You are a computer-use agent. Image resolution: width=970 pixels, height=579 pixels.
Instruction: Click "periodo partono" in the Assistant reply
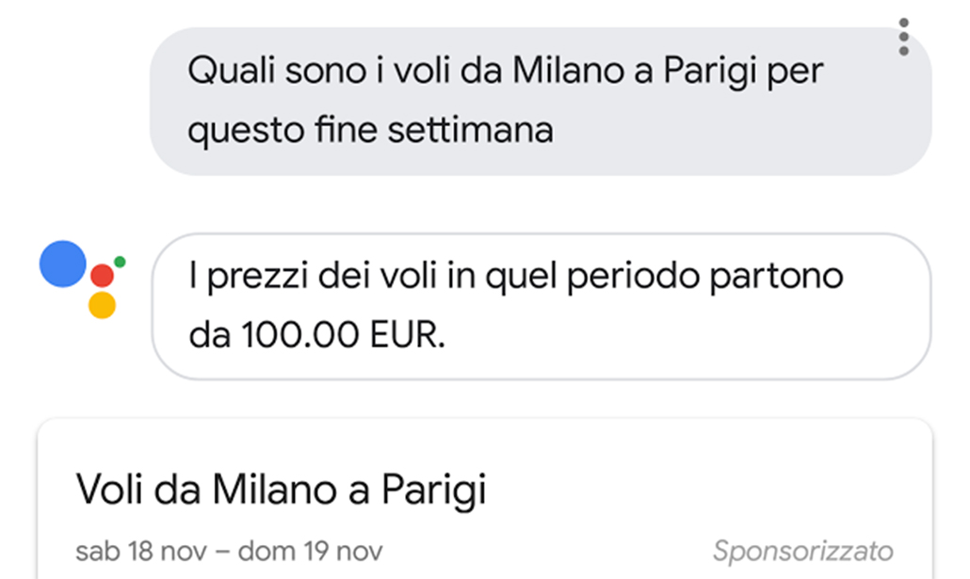(683, 278)
